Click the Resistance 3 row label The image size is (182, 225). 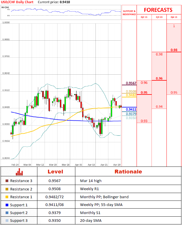[x=21, y=181]
